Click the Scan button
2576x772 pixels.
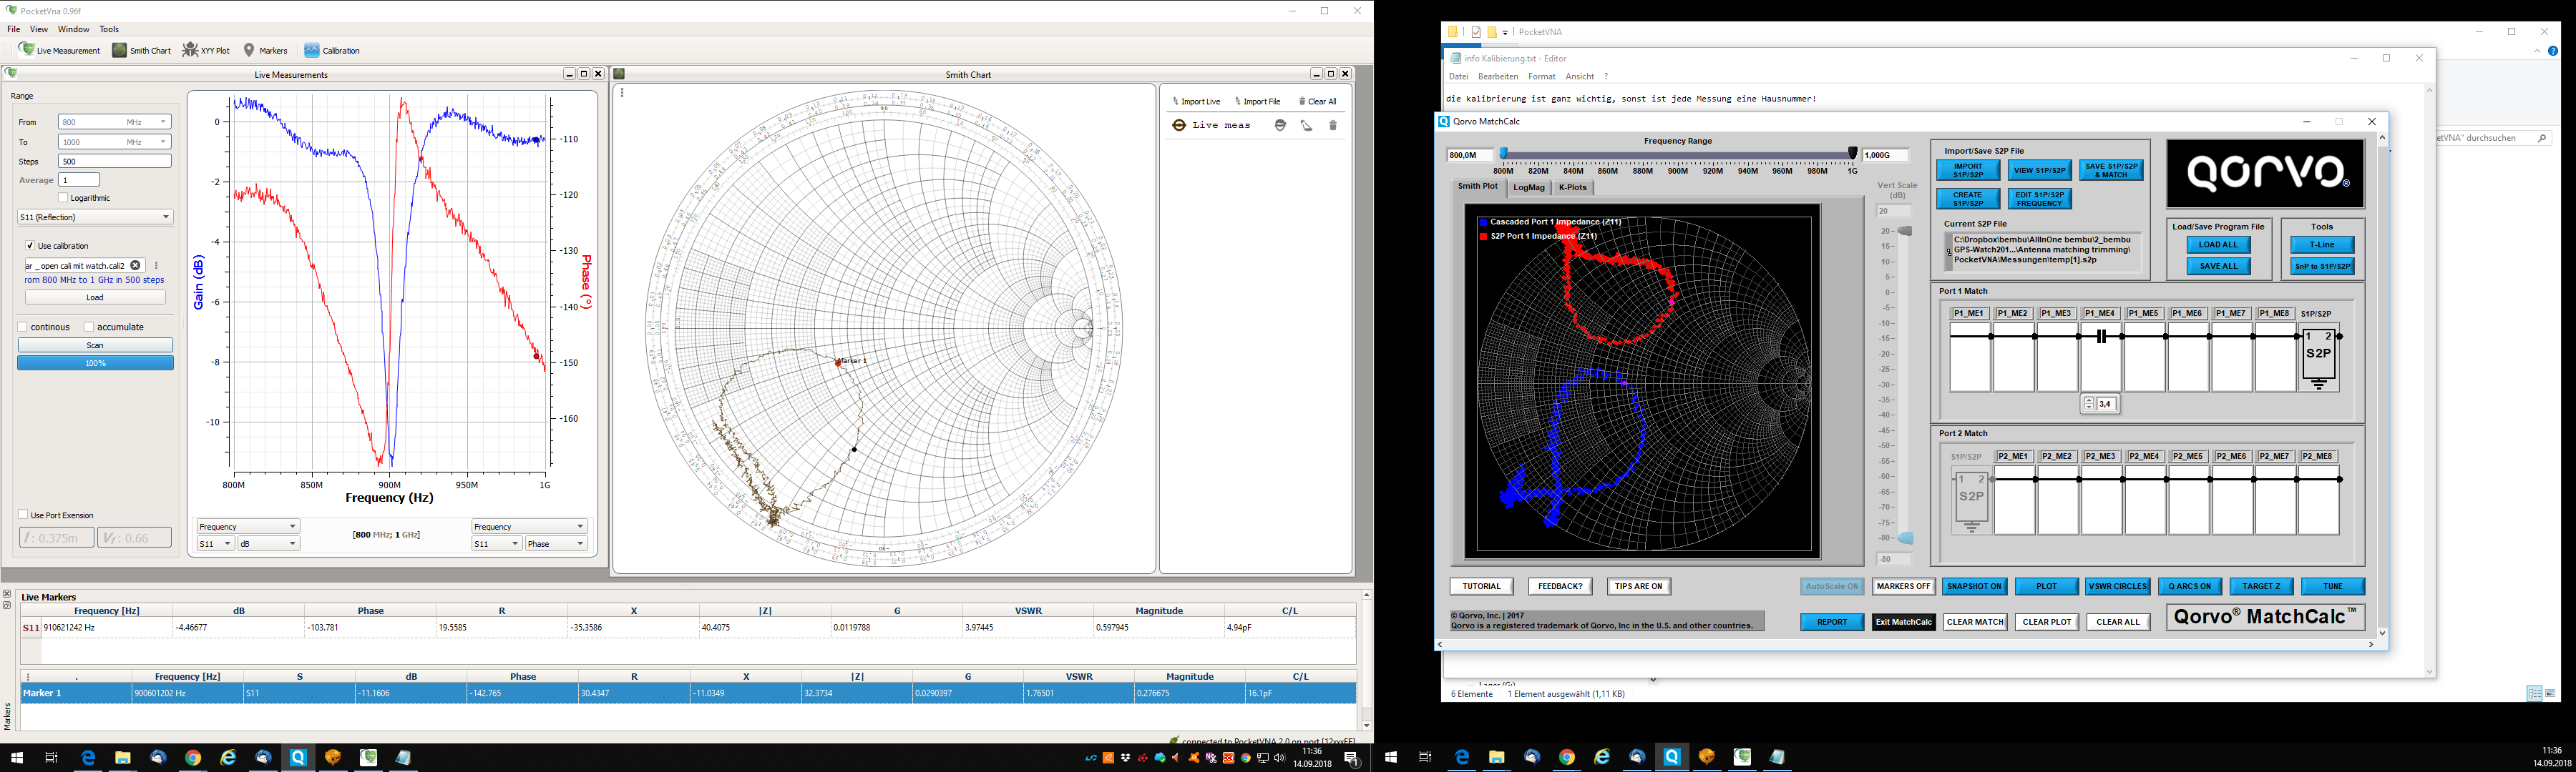pyautogui.click(x=95, y=345)
